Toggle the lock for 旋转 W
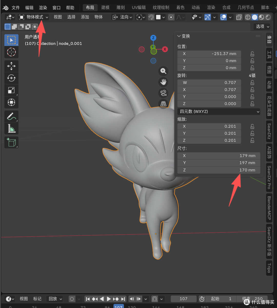The width and height of the screenshot is (277, 308). click(x=252, y=83)
